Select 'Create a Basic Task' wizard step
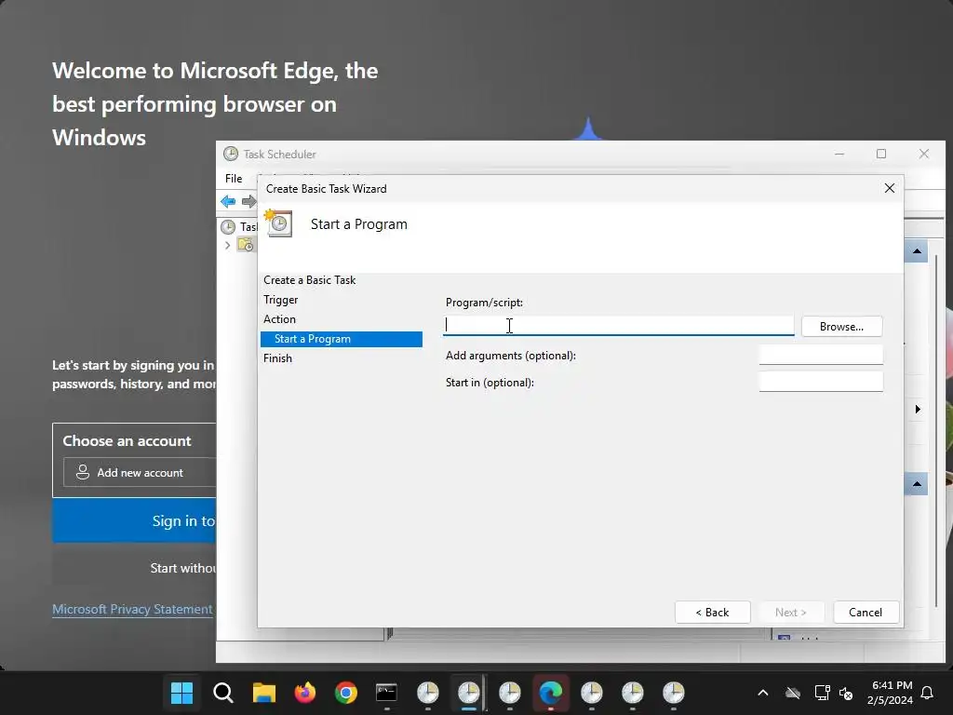953x715 pixels. pyautogui.click(x=309, y=280)
